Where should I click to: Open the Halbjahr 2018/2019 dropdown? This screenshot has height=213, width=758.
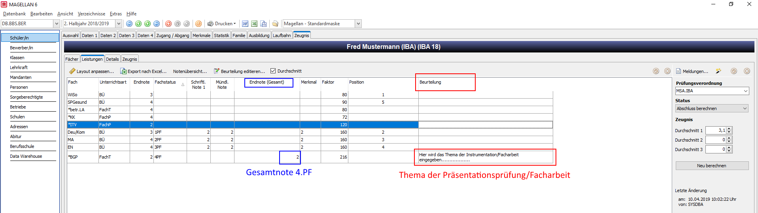click(x=119, y=24)
